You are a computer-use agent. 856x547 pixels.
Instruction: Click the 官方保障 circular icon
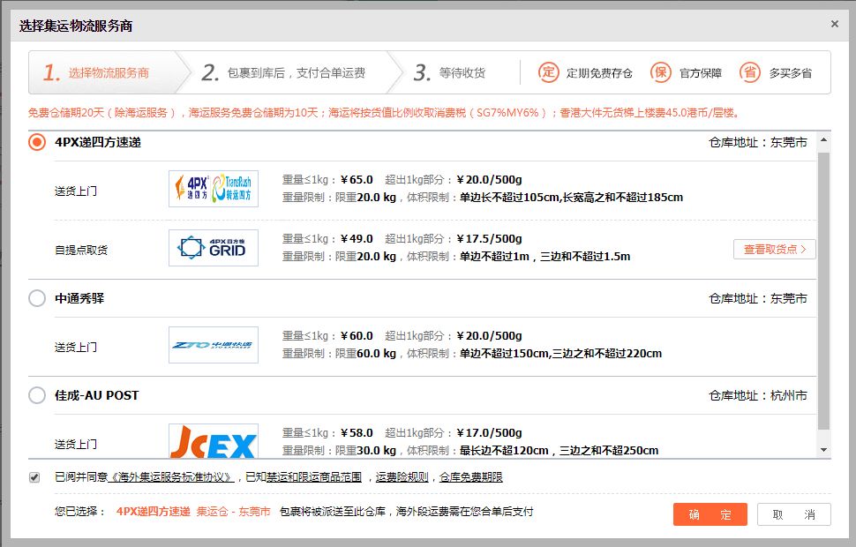click(660, 73)
